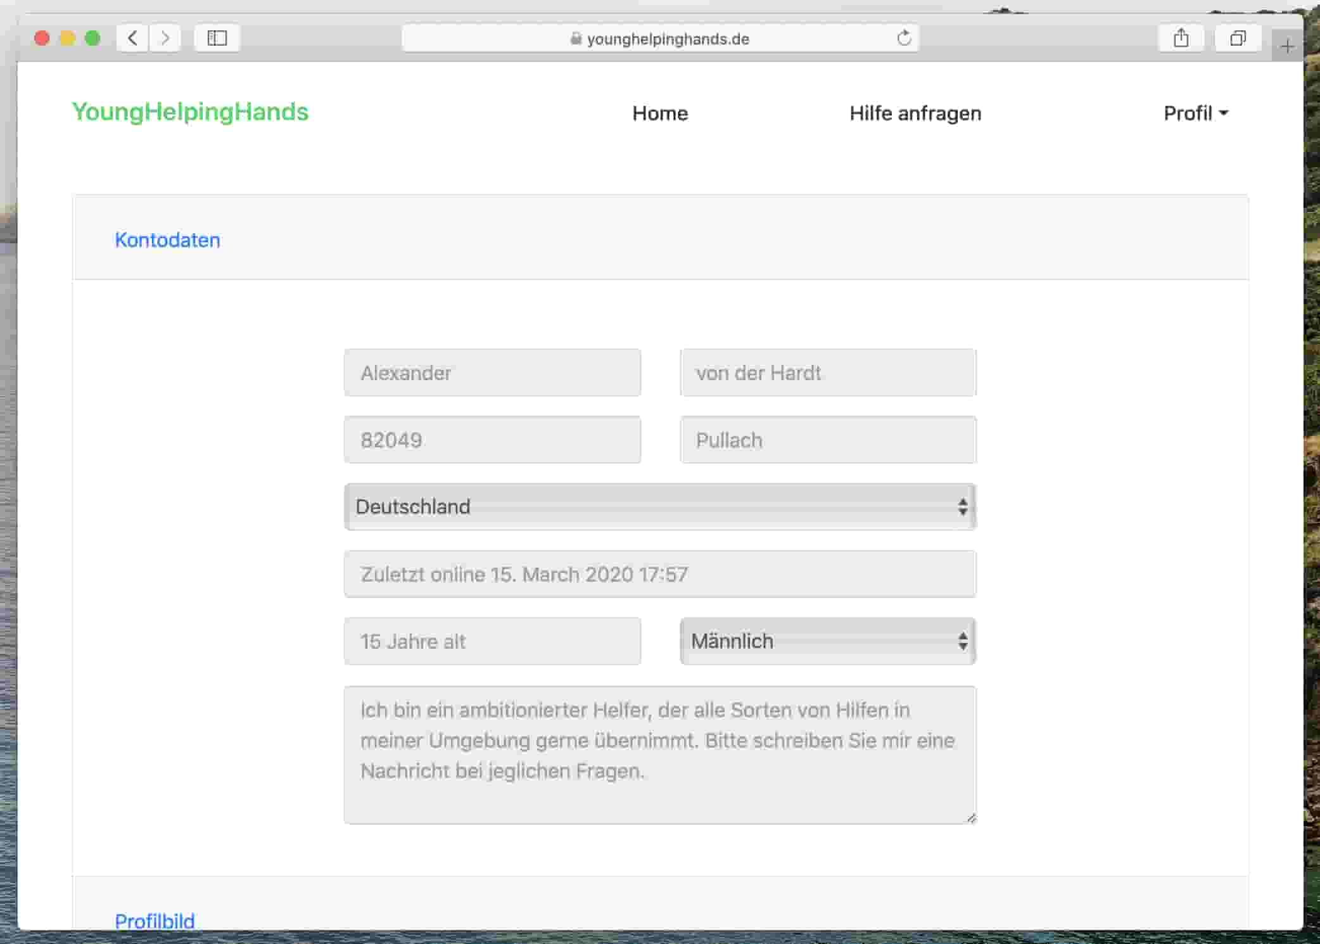Screen dimensions: 1320x944
Task: Expand the Profil dropdown menu
Action: click(1195, 113)
